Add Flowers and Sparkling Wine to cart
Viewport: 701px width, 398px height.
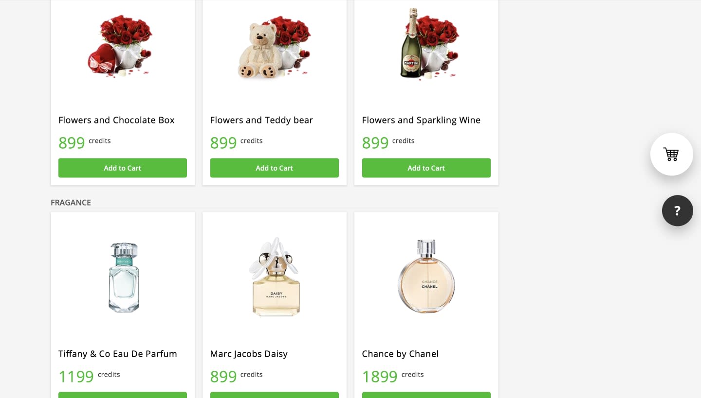point(426,168)
